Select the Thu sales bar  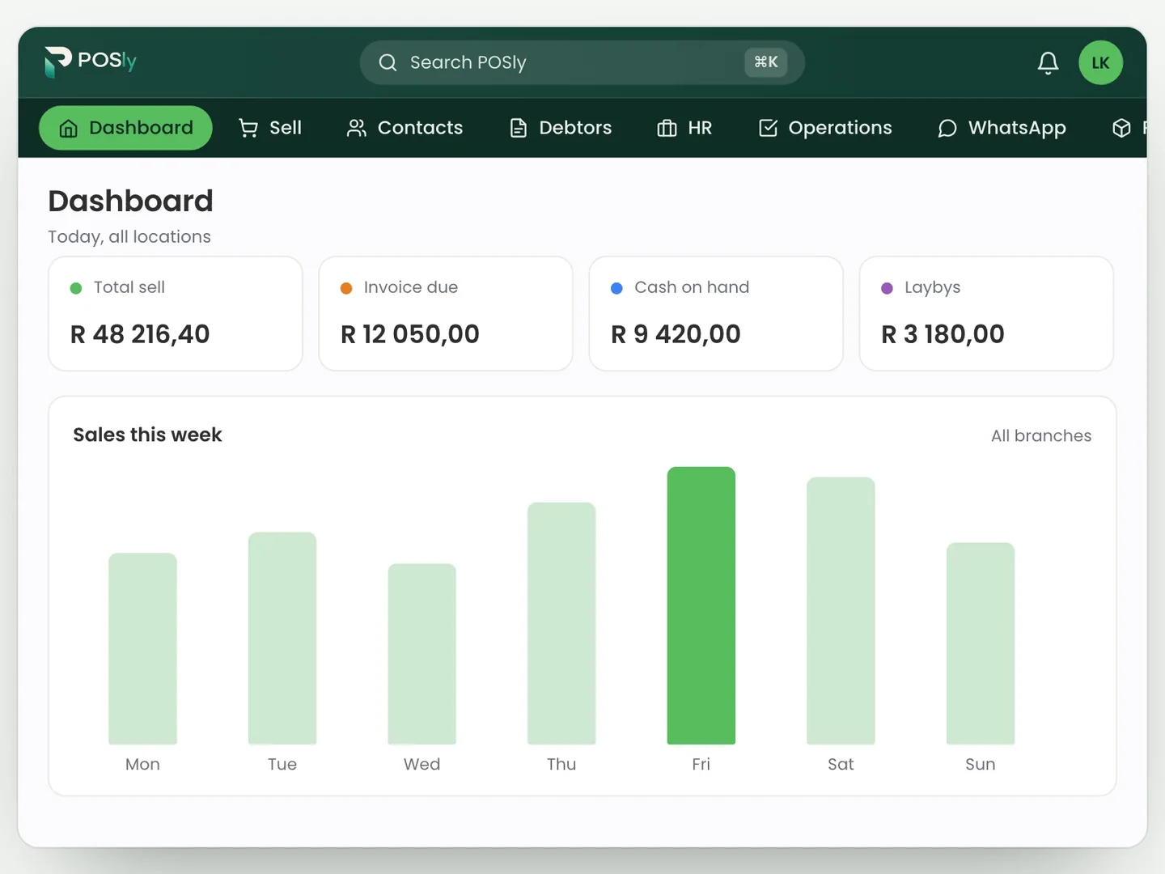tap(561, 623)
